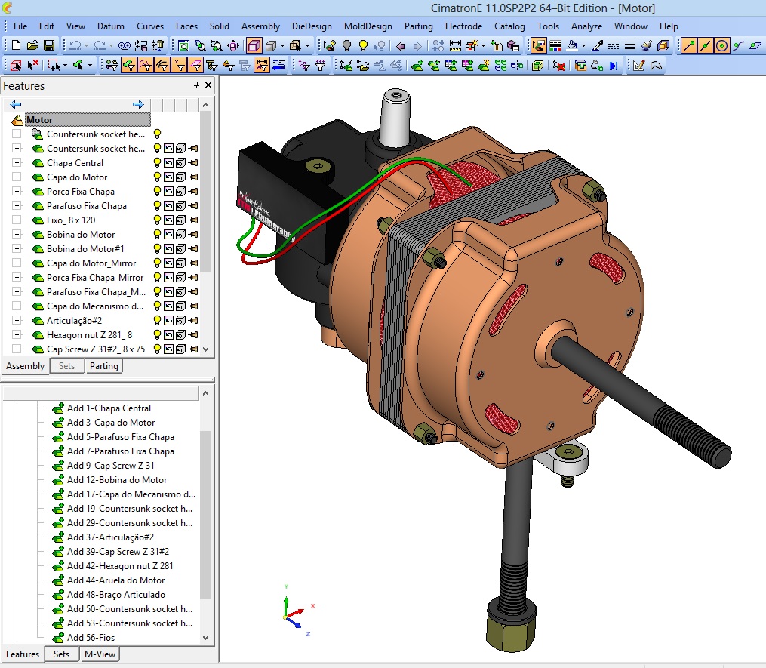Click the assembly tree scrollbar down arrow
The height and width of the screenshot is (668, 766).
(206, 349)
